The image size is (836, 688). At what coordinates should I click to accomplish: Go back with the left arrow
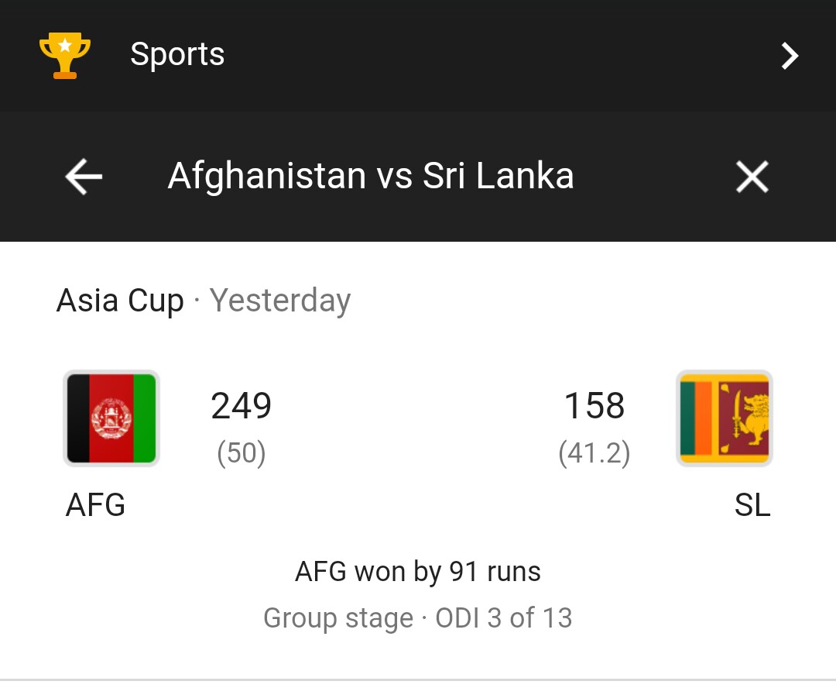pos(84,177)
